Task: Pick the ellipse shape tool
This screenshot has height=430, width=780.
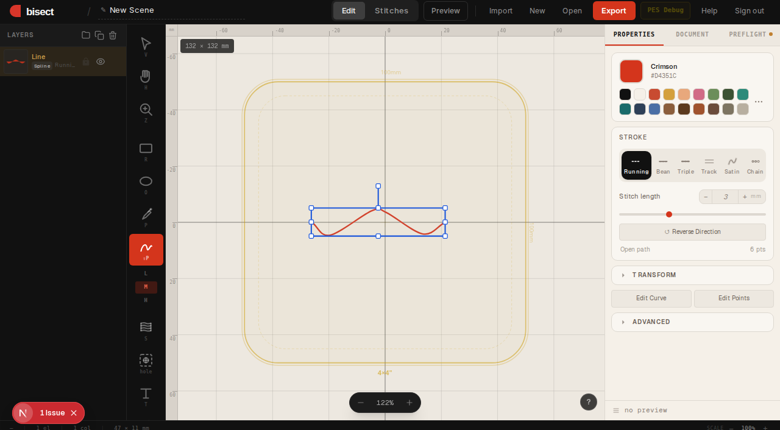Action: pos(146,182)
